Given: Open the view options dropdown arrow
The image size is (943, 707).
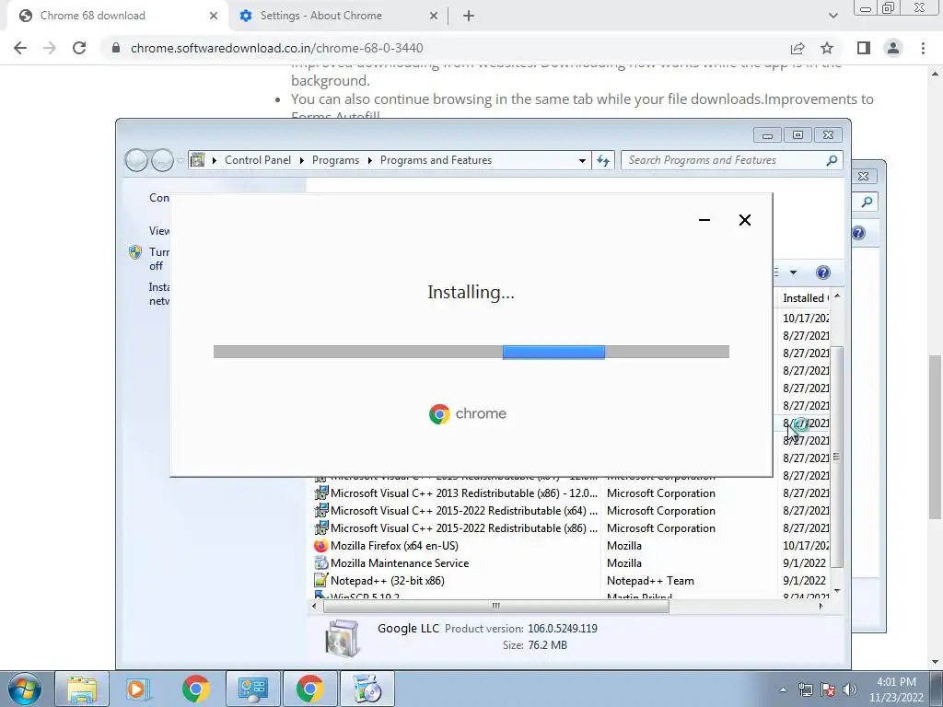Looking at the screenshot, I should [793, 272].
